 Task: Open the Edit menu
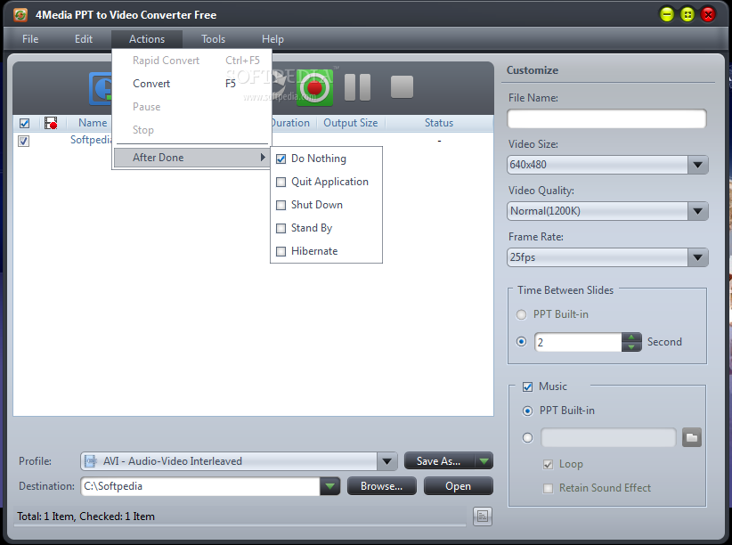(x=84, y=39)
